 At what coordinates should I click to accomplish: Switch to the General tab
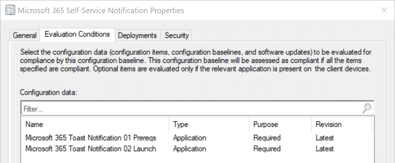click(25, 35)
